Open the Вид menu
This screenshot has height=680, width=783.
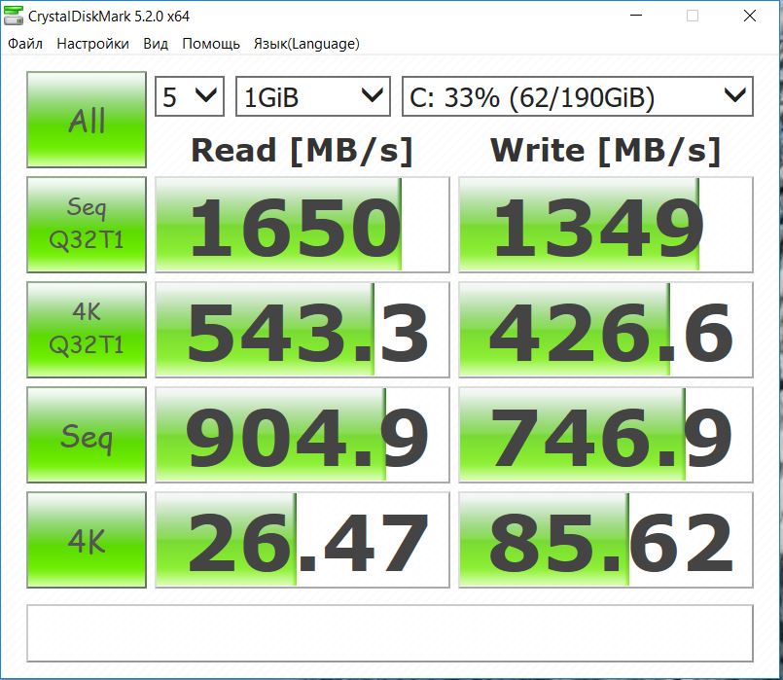click(x=156, y=44)
